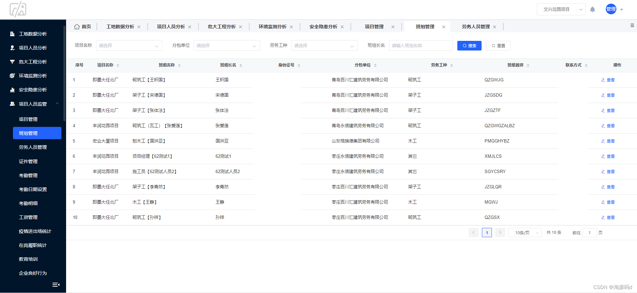Open the 劳务工种 filter dropdown
Screen dimensions: 637x293
click(x=324, y=46)
